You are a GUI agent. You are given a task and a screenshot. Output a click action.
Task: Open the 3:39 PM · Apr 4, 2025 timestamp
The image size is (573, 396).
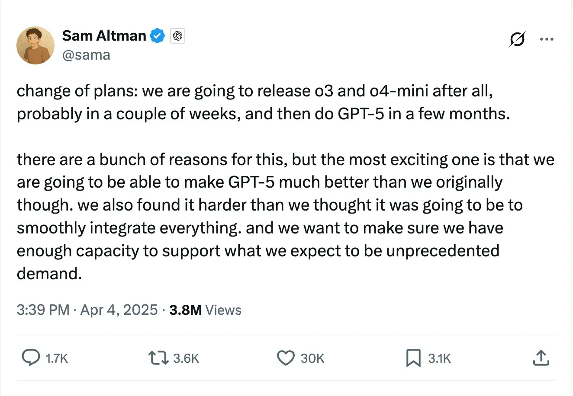click(87, 310)
